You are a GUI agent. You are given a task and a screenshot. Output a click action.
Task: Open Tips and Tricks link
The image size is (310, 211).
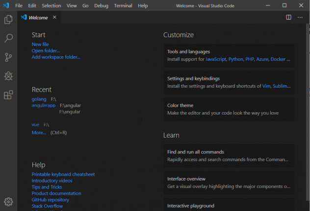click(x=47, y=187)
